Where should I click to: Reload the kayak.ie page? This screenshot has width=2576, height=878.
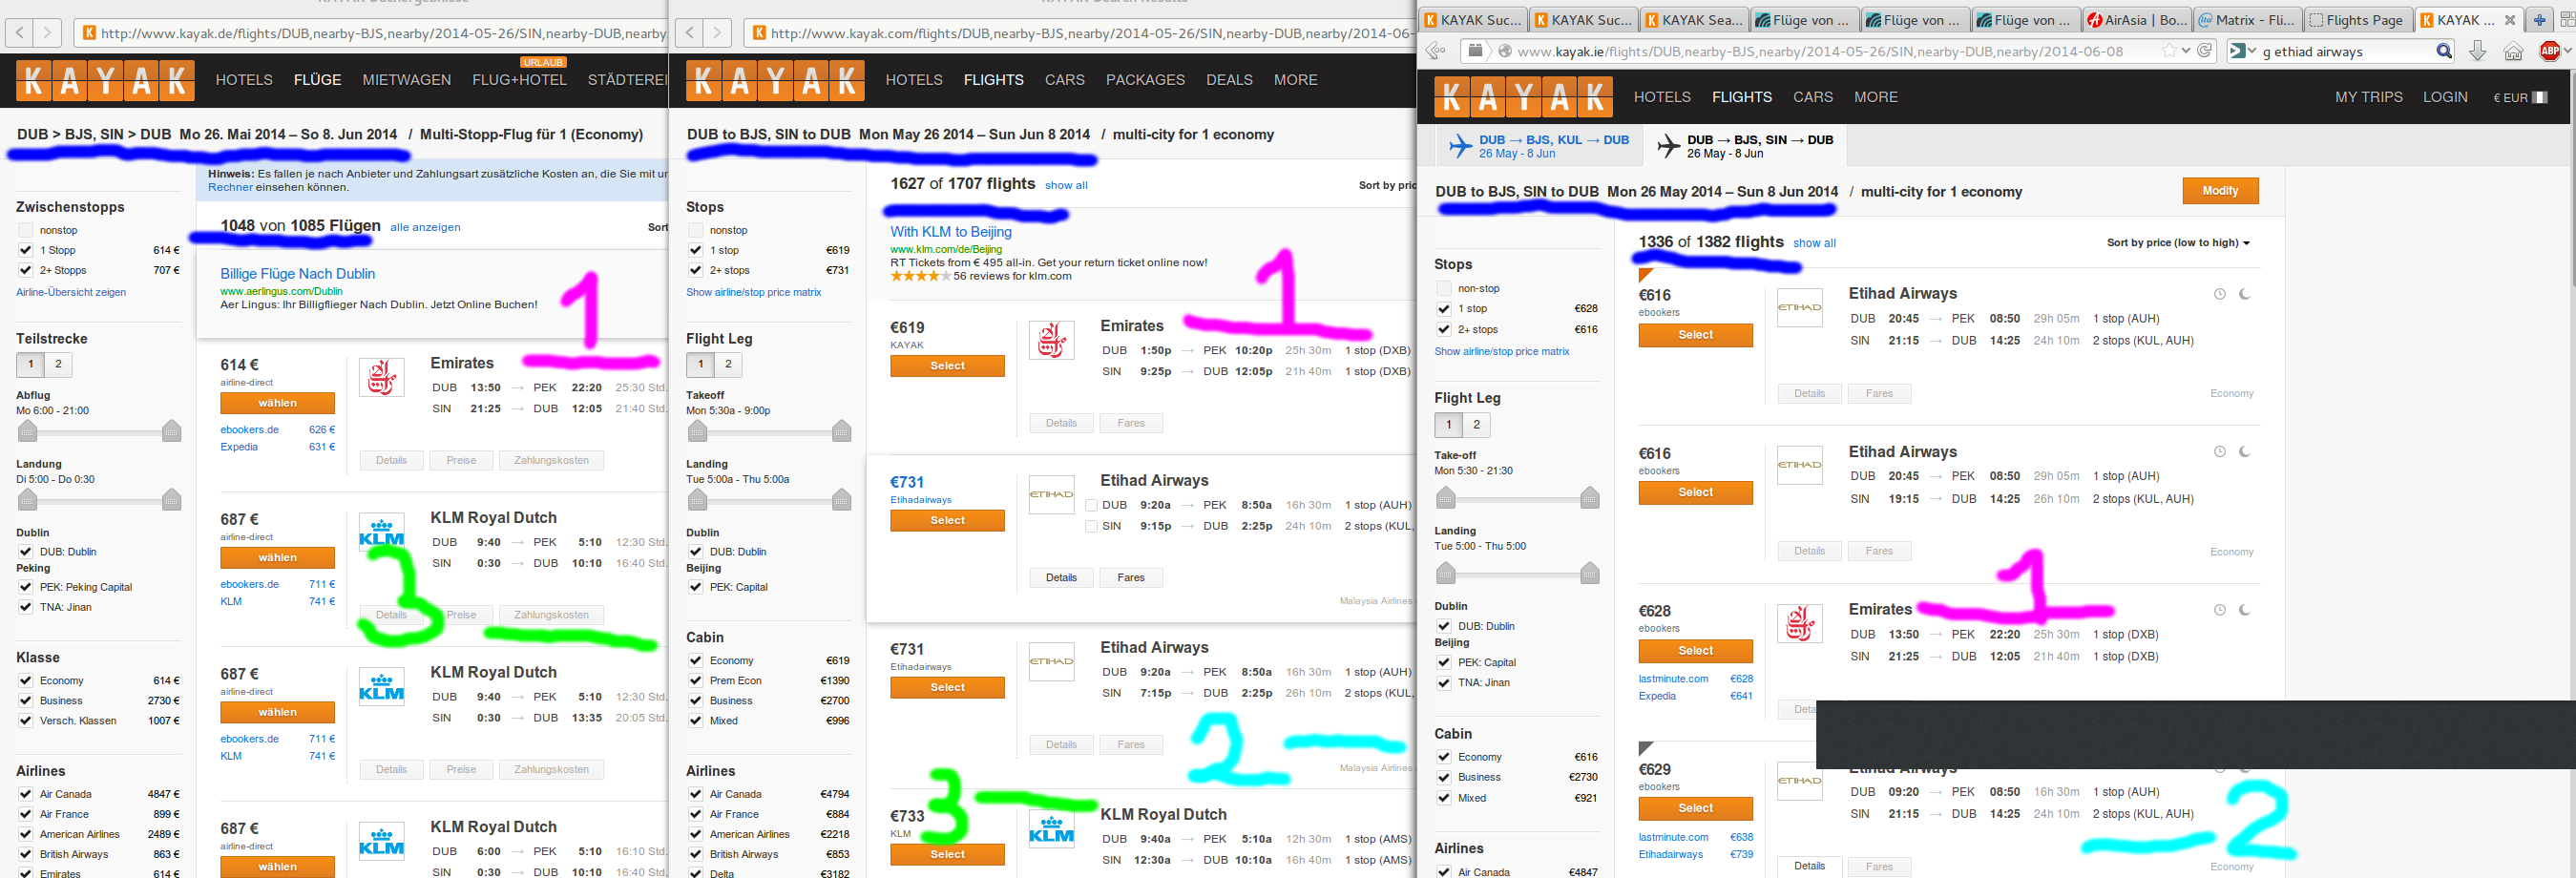(x=2204, y=51)
